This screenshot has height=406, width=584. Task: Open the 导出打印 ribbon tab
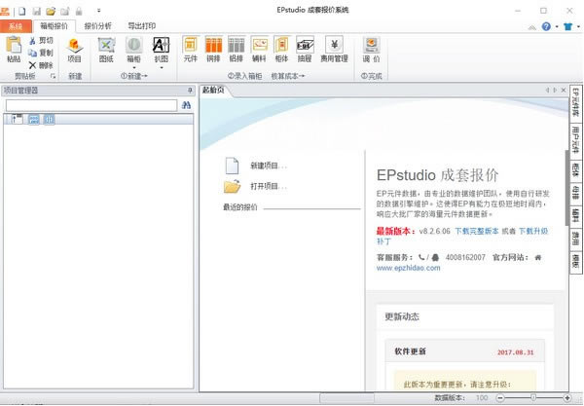(143, 24)
